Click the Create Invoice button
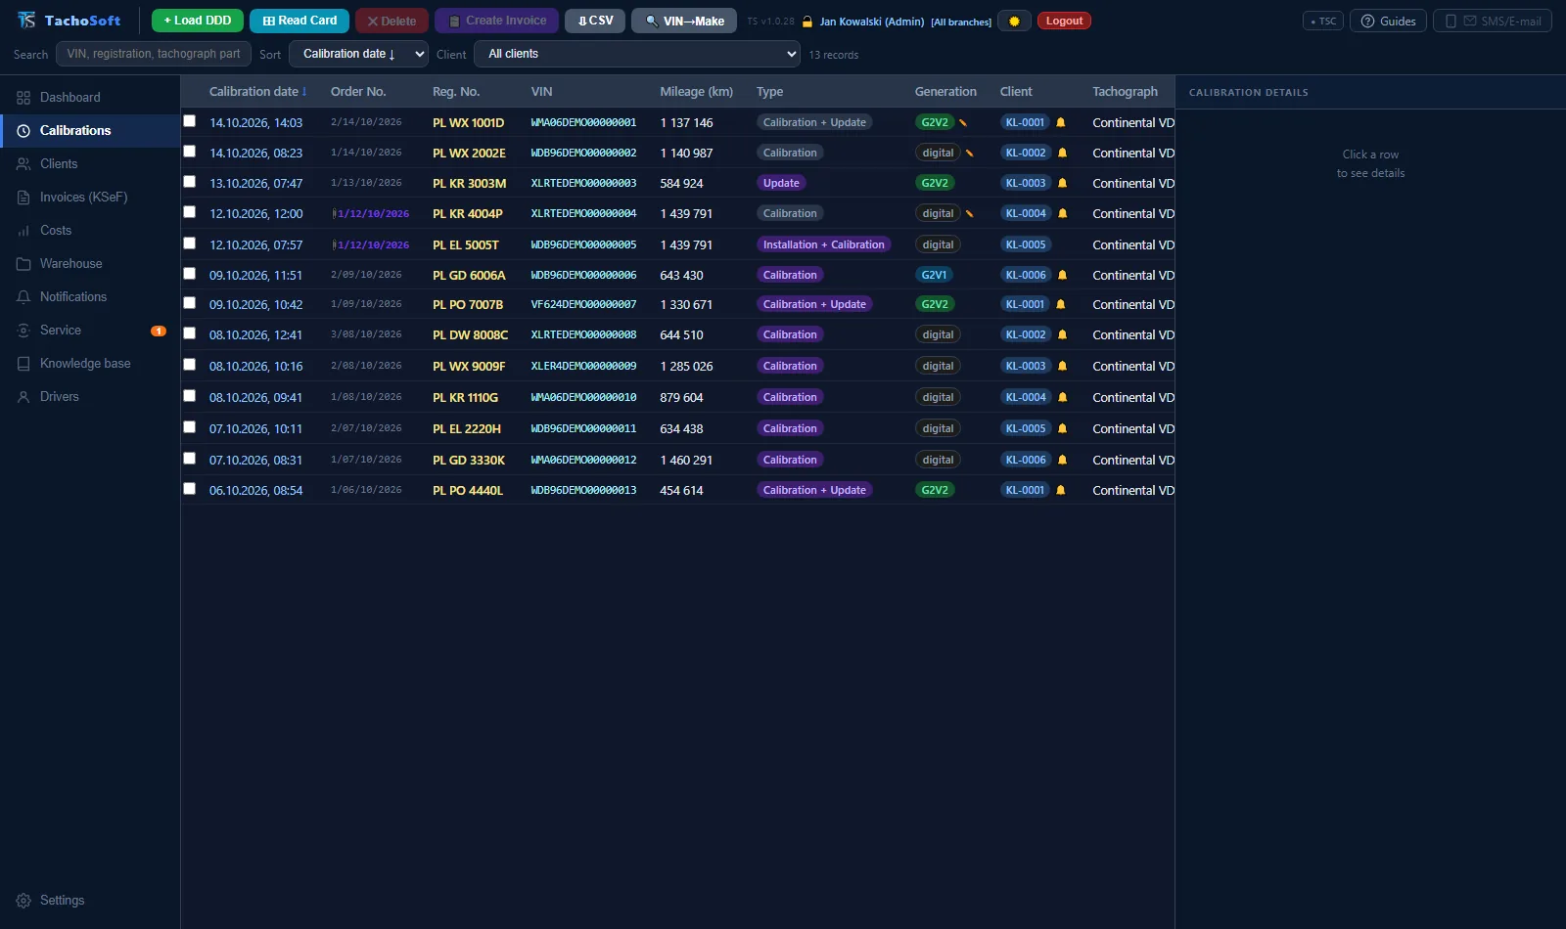1566x929 pixels. (x=496, y=21)
